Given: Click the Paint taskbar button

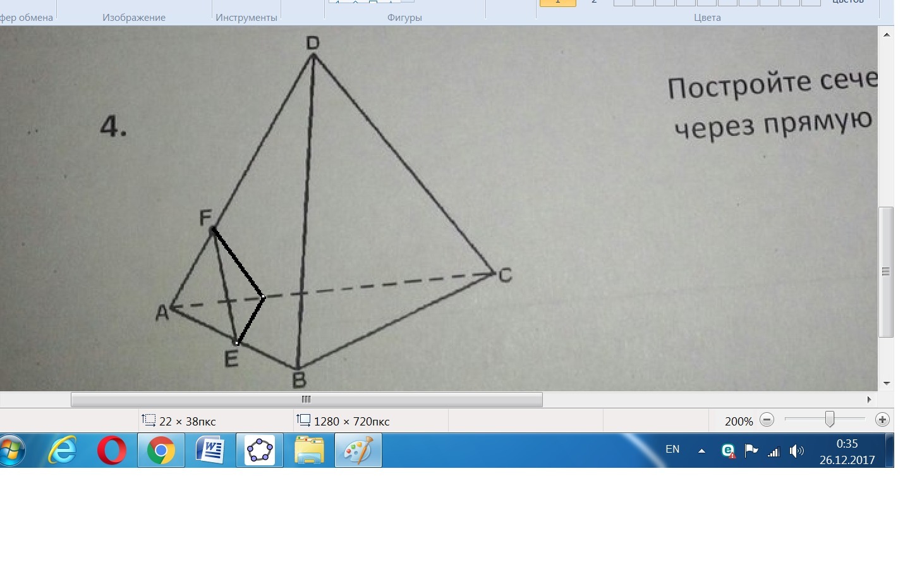Looking at the screenshot, I should 358,451.
